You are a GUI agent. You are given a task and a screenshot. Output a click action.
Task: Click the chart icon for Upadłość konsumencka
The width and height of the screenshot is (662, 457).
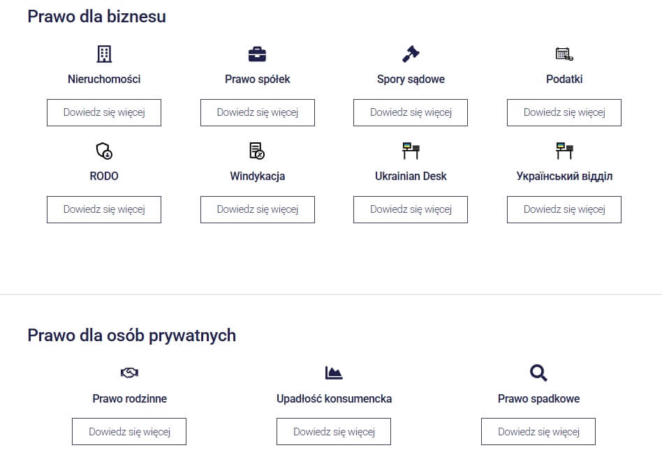333,373
